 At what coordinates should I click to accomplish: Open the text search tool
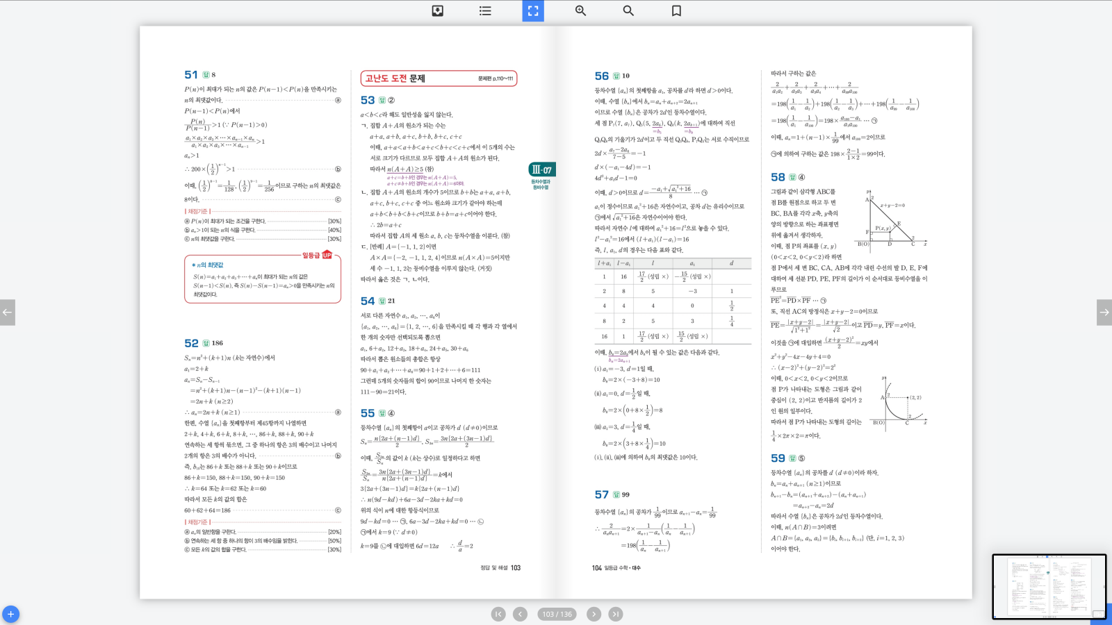click(x=628, y=10)
